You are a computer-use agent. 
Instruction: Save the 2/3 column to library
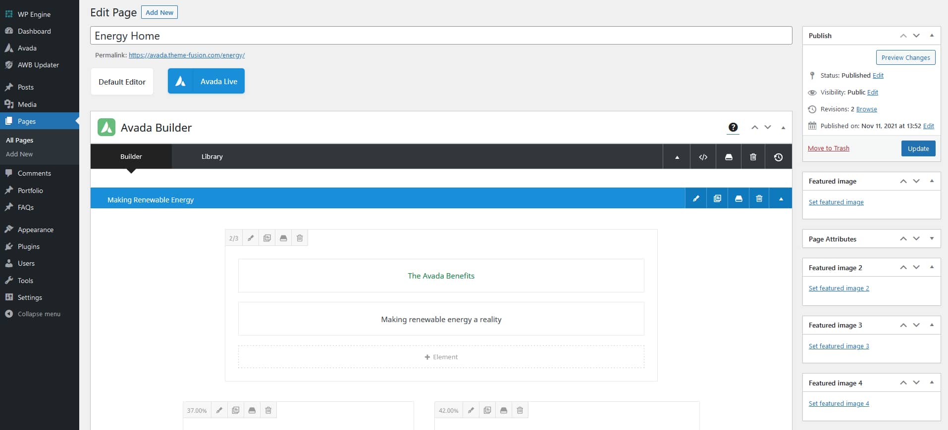(283, 238)
